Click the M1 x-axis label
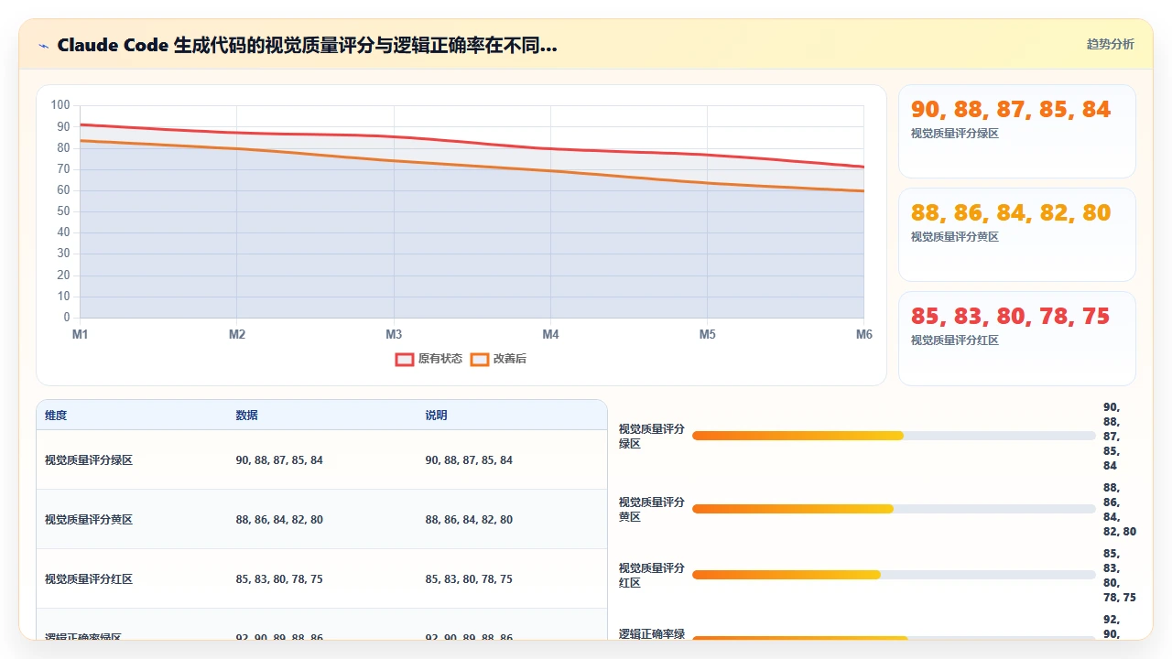This screenshot has width=1172, height=659. point(81,335)
